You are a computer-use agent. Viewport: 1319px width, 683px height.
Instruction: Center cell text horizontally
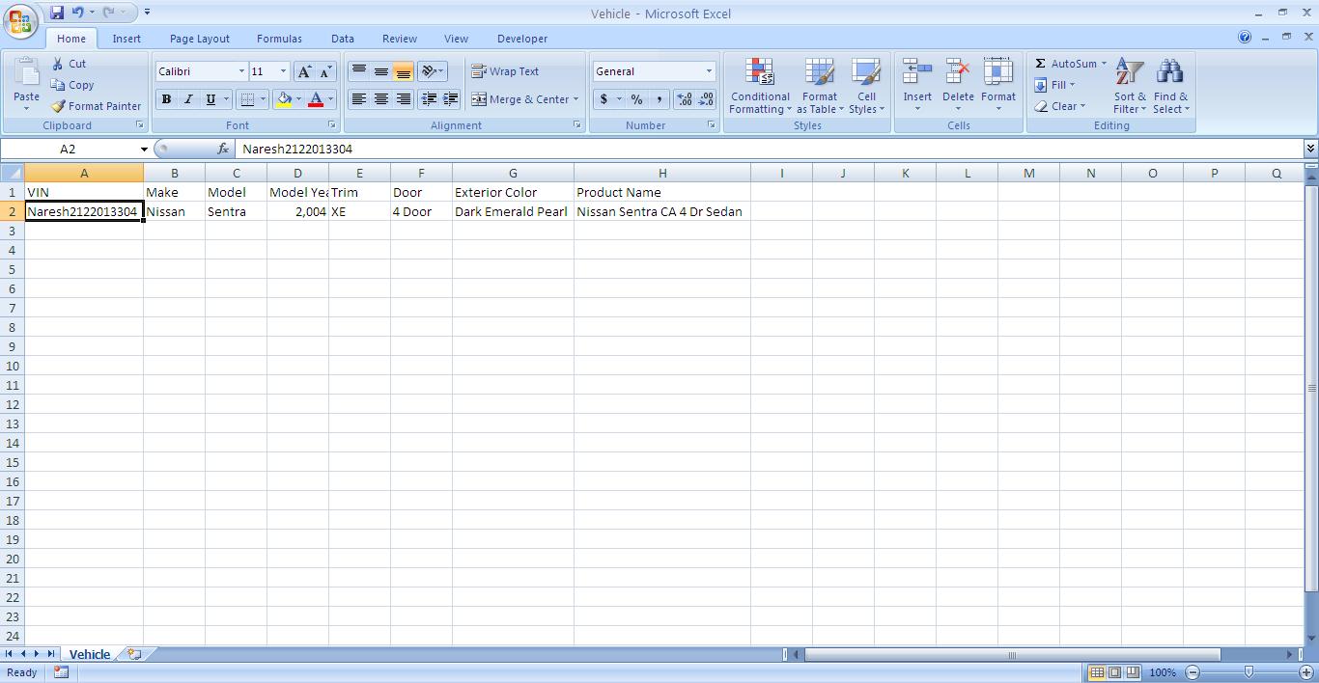coord(380,99)
